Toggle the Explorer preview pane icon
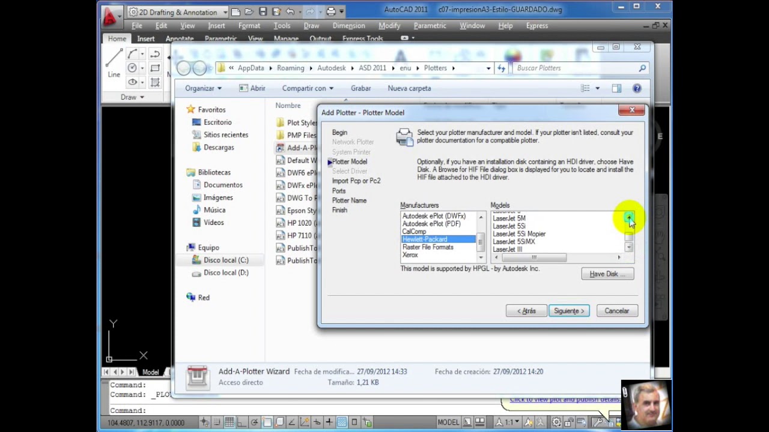Image resolution: width=769 pixels, height=432 pixels. [616, 88]
